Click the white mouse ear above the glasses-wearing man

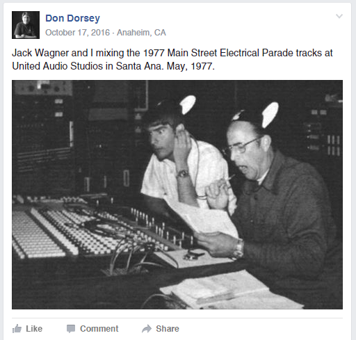tap(270, 115)
